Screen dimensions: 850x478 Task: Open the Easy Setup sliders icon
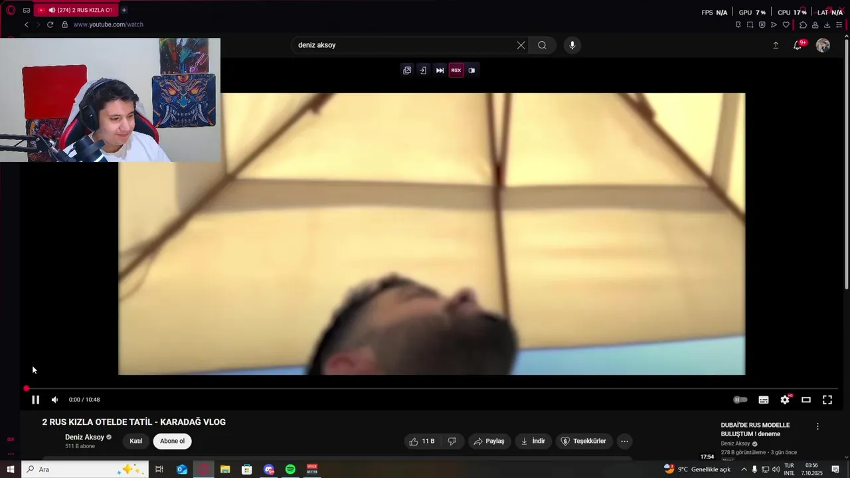[x=839, y=25]
